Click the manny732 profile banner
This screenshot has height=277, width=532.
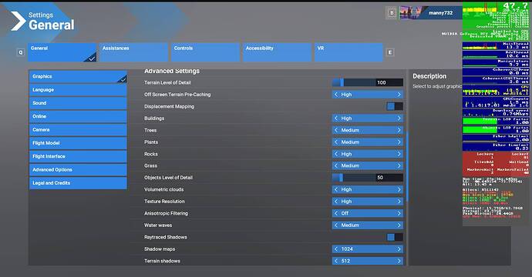tap(431, 13)
